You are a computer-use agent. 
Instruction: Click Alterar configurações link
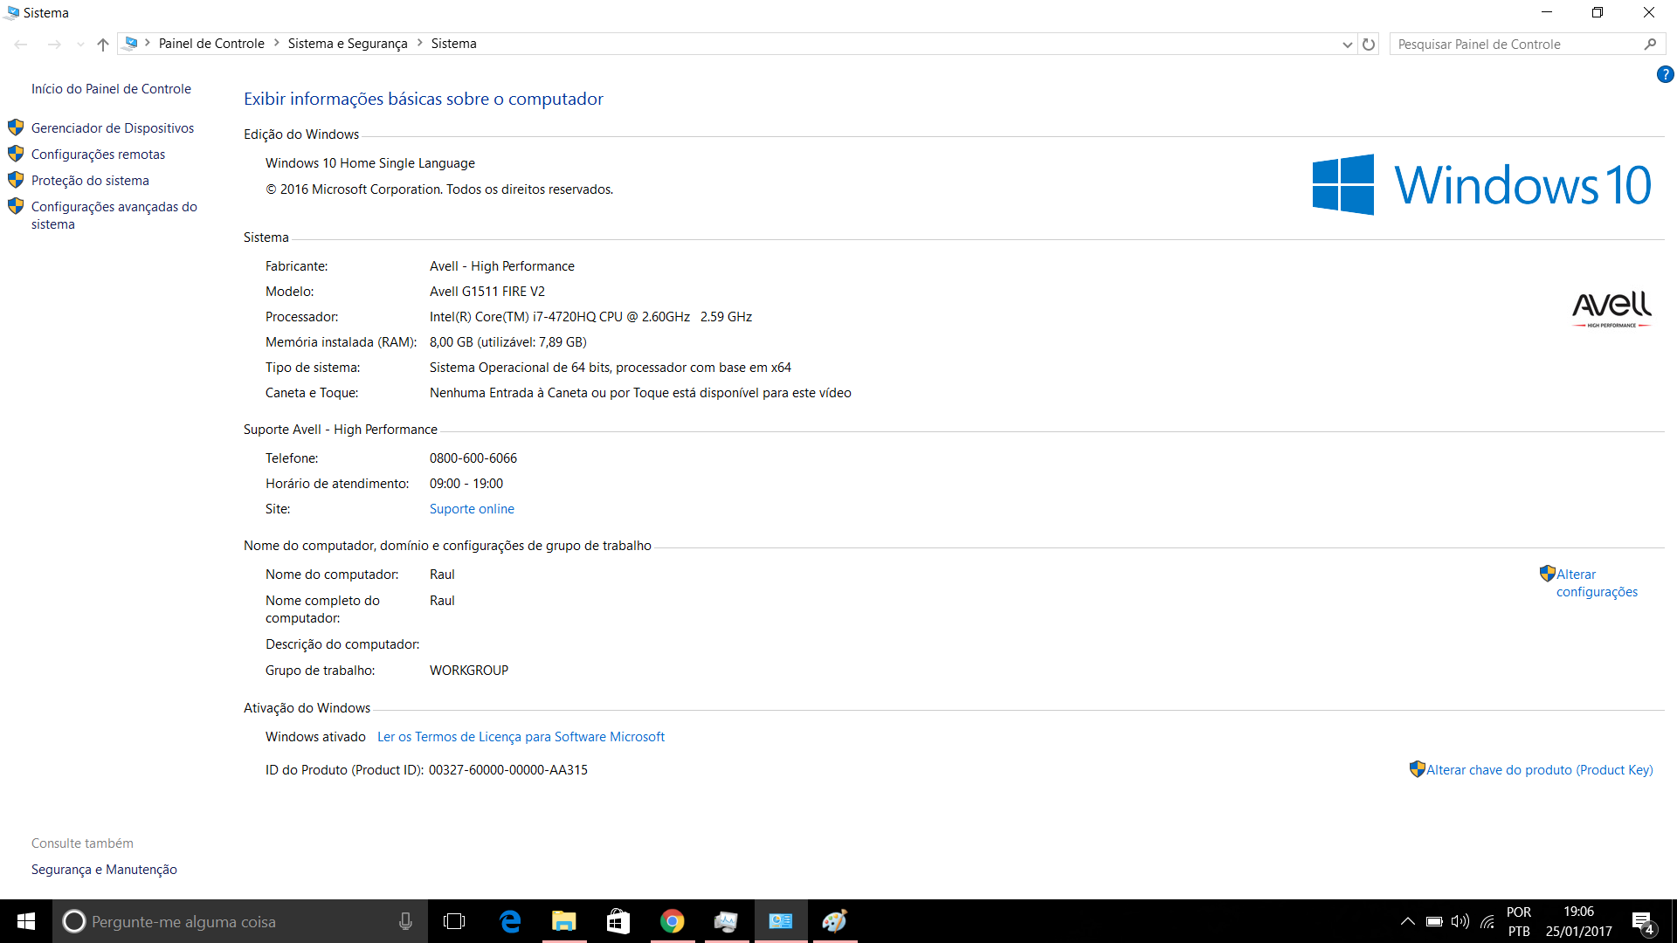(x=1597, y=582)
